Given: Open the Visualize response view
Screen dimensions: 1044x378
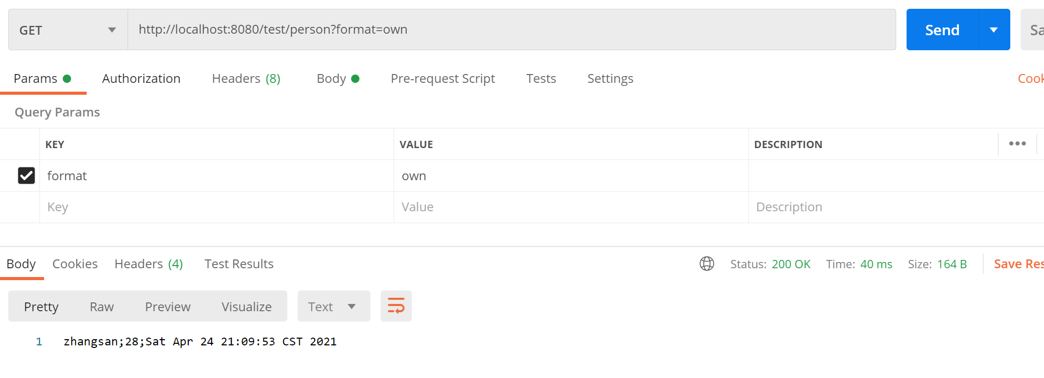Looking at the screenshot, I should click(246, 307).
